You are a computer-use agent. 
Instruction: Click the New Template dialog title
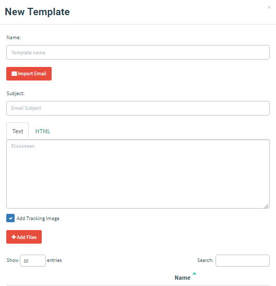pos(37,12)
